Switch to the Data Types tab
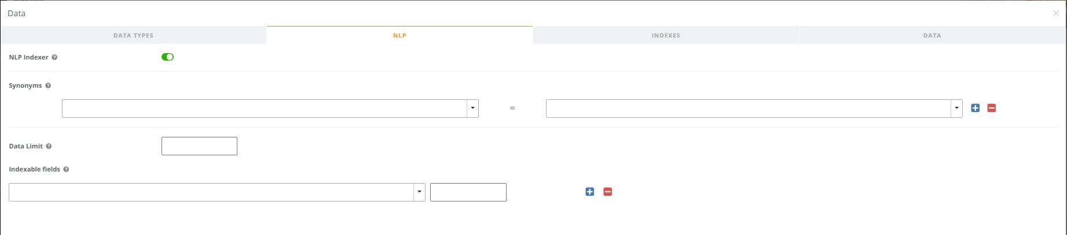This screenshot has width=1067, height=235. coord(133,35)
